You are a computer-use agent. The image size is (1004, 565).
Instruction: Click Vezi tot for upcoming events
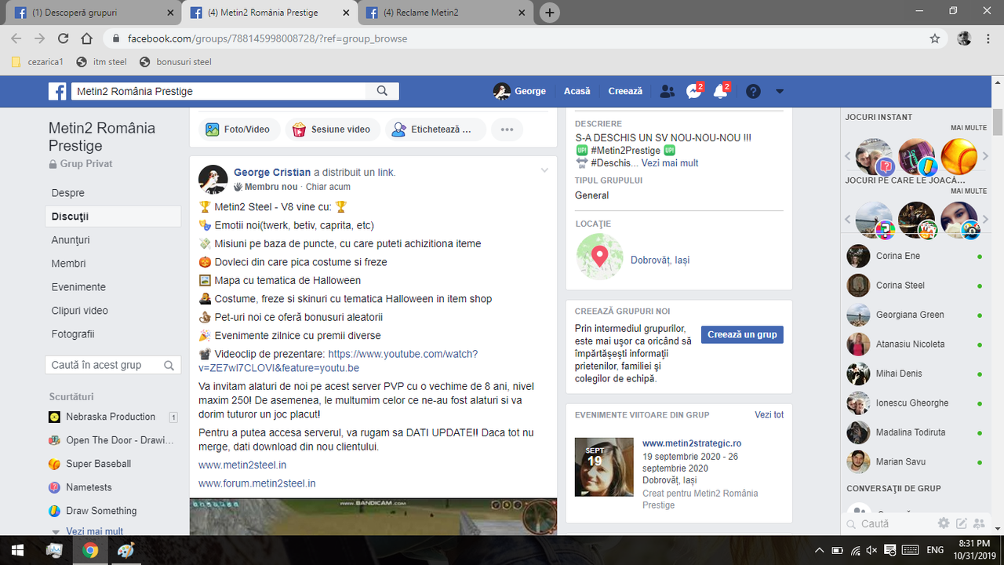[769, 414]
